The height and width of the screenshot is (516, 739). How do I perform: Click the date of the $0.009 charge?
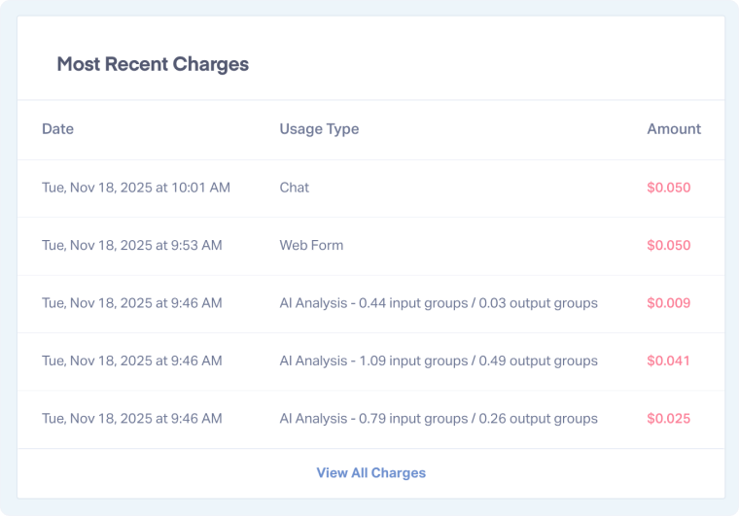132,303
